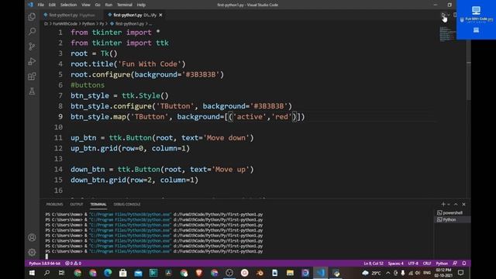Run Python file with play icon
496x279 pixels.
tap(443, 15)
